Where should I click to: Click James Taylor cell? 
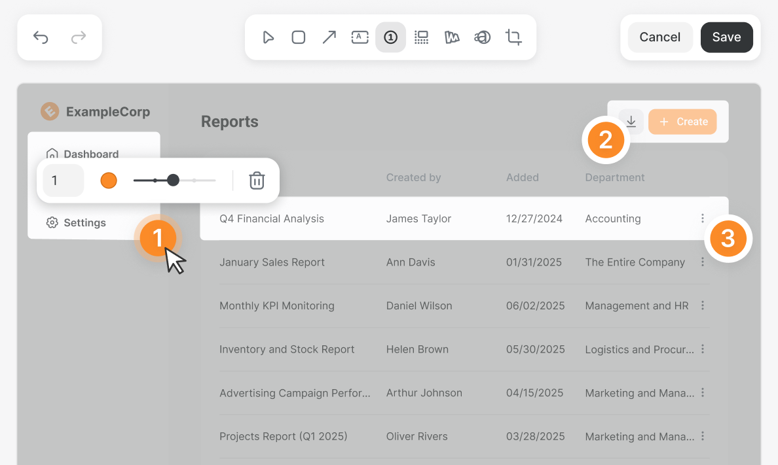[418, 218]
